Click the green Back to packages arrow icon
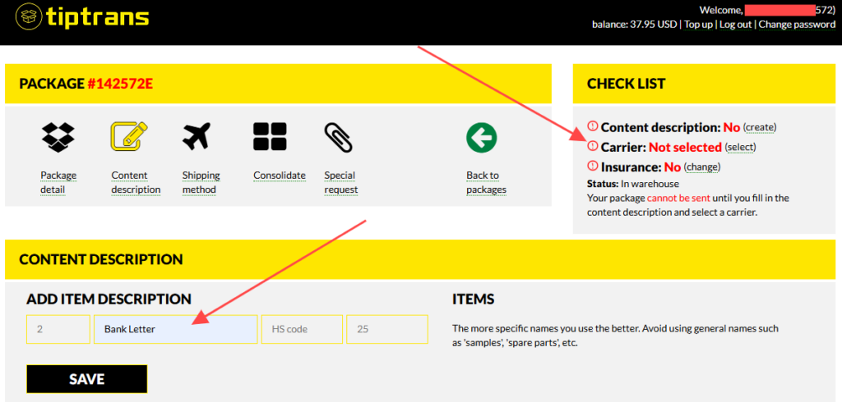Viewport: 842px width, 402px height. point(482,137)
